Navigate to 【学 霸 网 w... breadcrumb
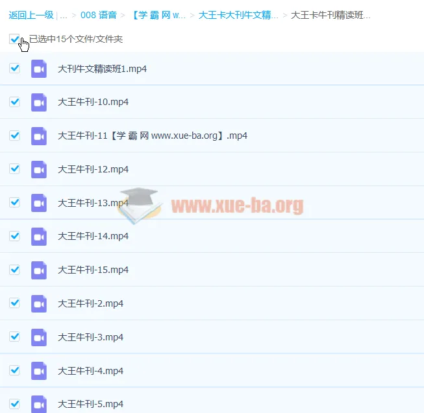Viewport: 424px width, 413px height. tap(158, 15)
